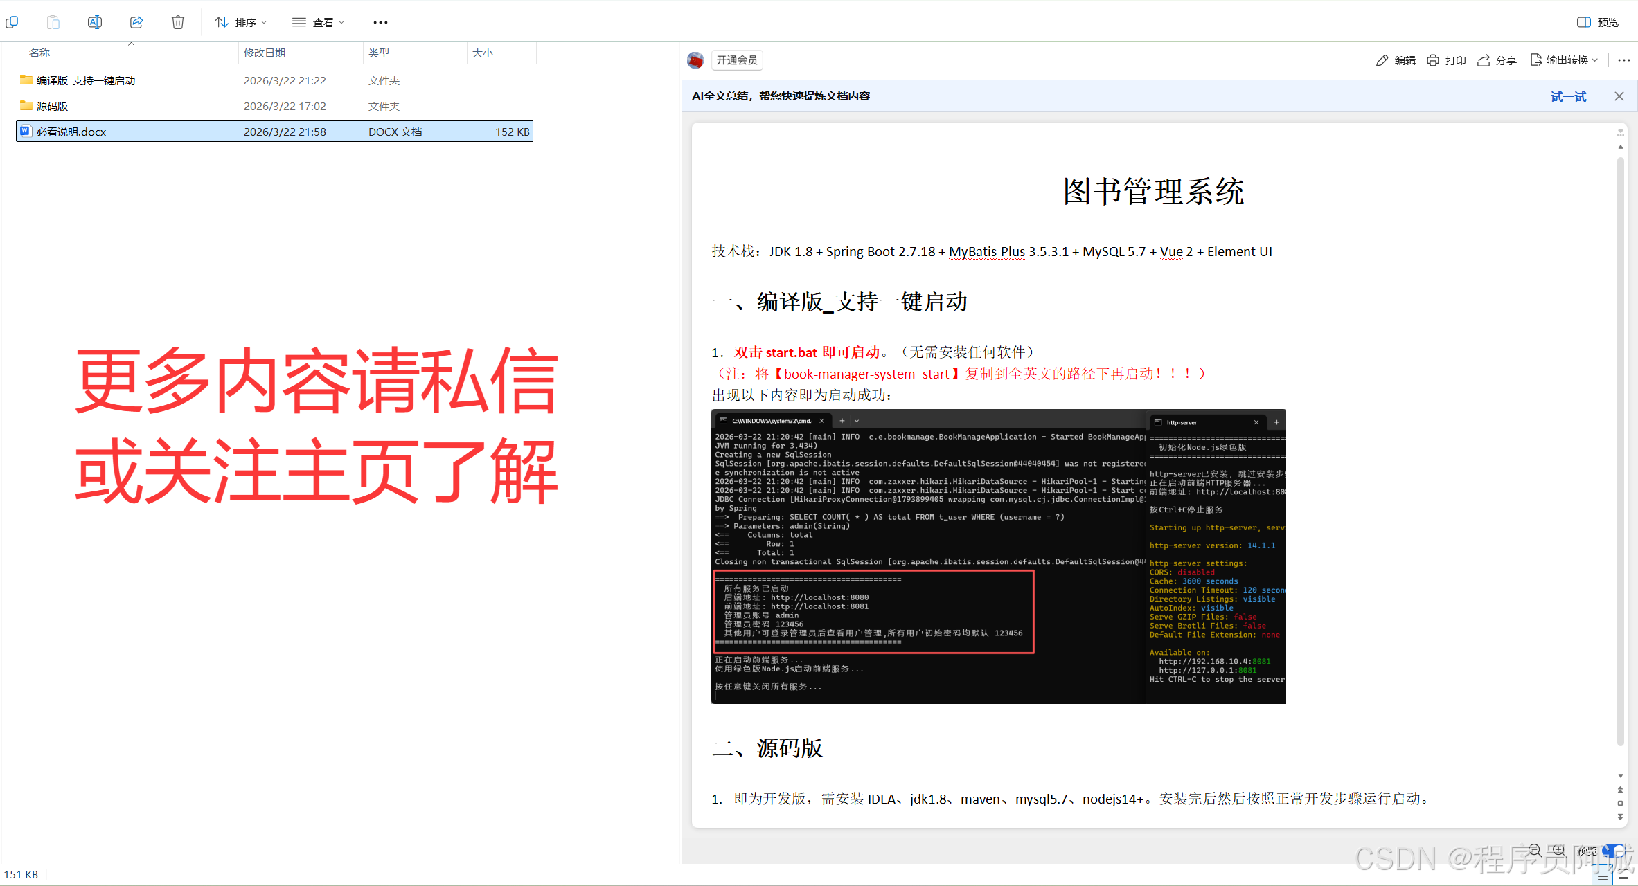Open the 排序 sort dropdown
The height and width of the screenshot is (886, 1638).
click(240, 22)
